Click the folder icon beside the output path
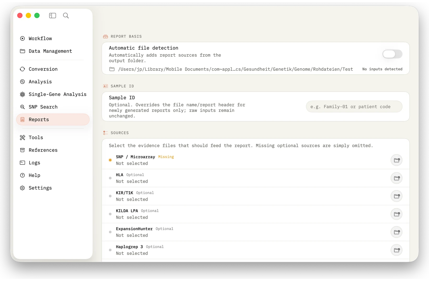The width and height of the screenshot is (429, 281). click(112, 69)
